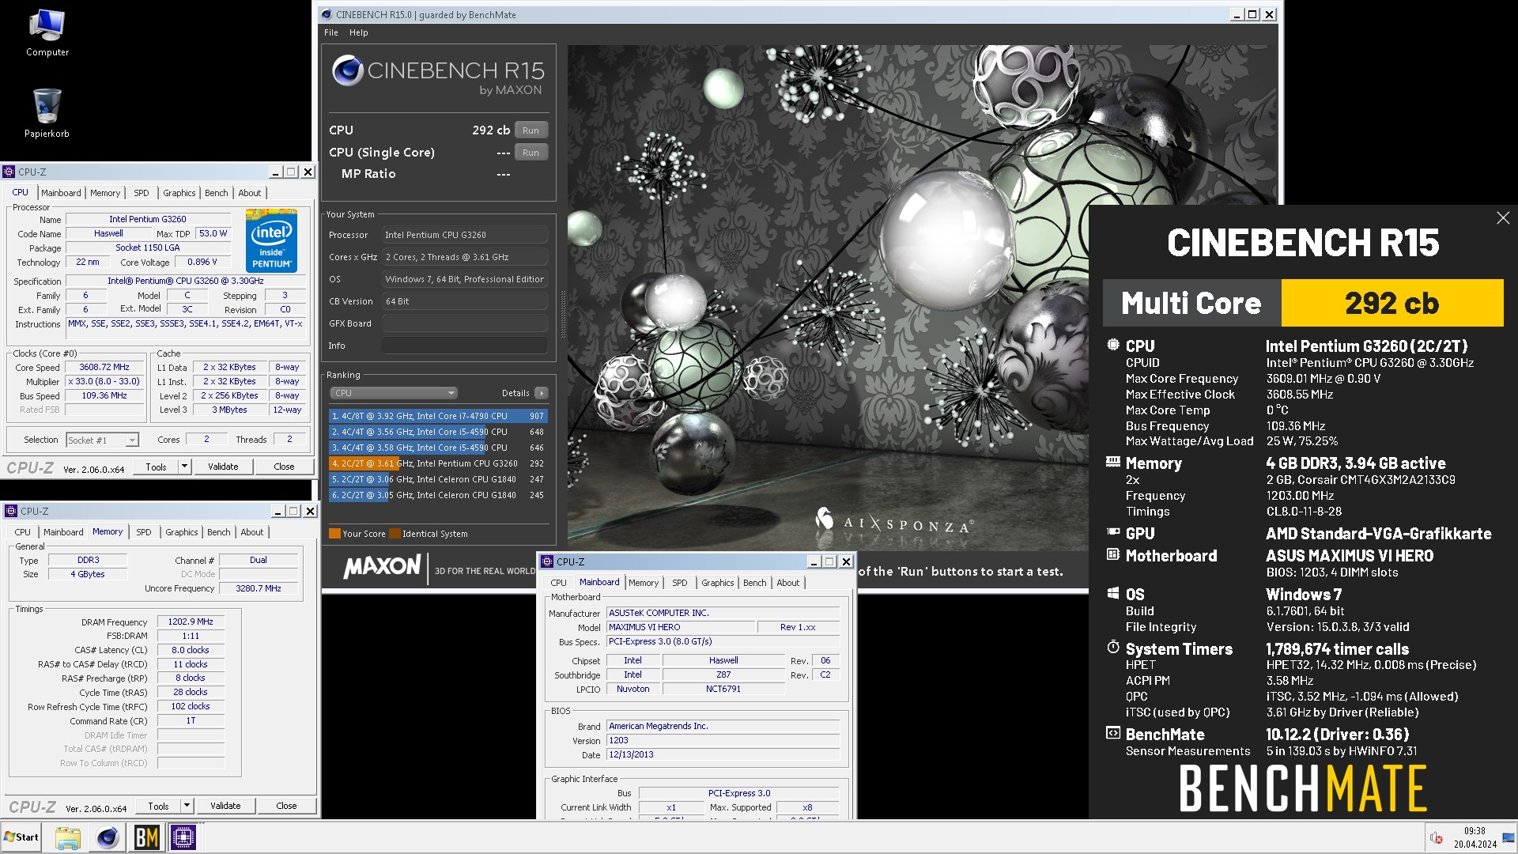The image size is (1518, 854).
Task: Select the CPU-Z taskbar icon
Action: [183, 837]
